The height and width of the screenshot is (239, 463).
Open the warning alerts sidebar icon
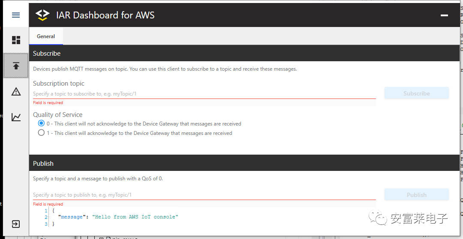click(16, 91)
